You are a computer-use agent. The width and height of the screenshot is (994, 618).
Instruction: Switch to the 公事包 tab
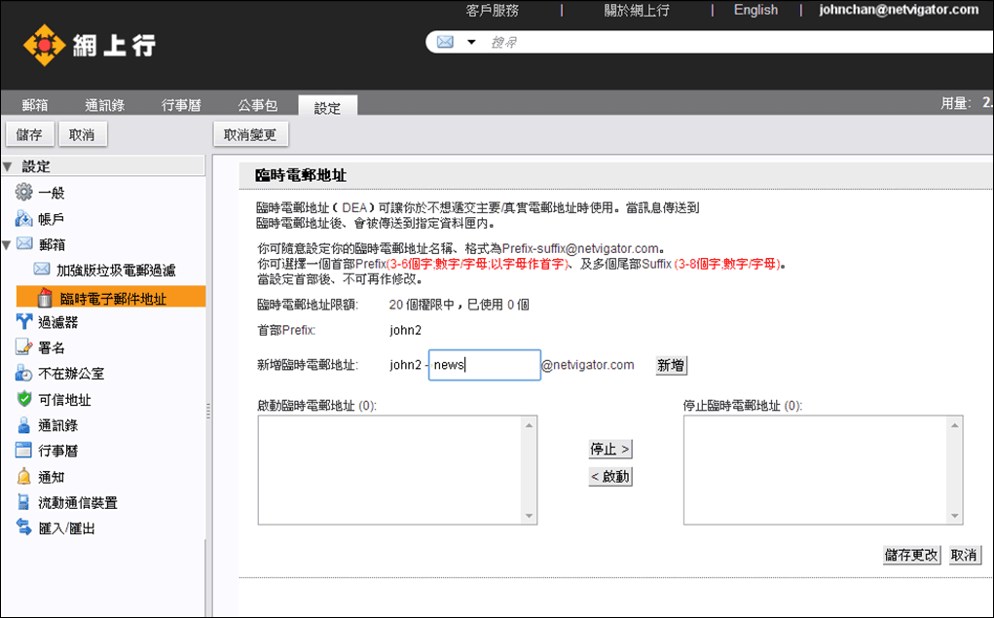(x=258, y=105)
